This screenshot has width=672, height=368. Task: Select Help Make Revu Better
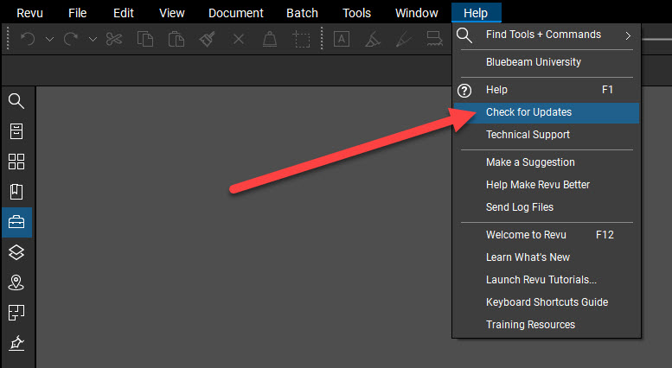tap(547, 185)
